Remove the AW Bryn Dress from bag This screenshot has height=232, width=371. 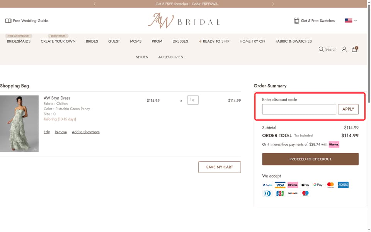tap(61, 132)
